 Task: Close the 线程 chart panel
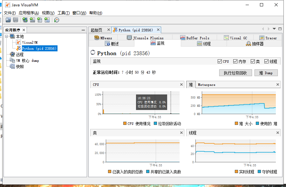pyautogui.click(x=278, y=132)
